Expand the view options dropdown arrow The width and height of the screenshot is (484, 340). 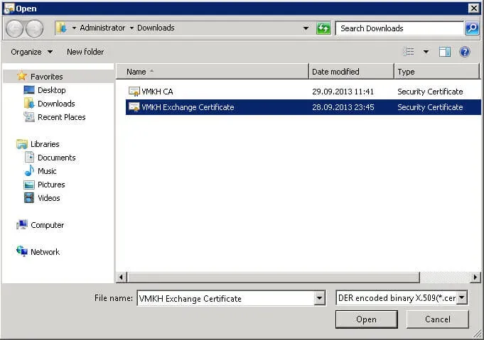click(x=426, y=52)
